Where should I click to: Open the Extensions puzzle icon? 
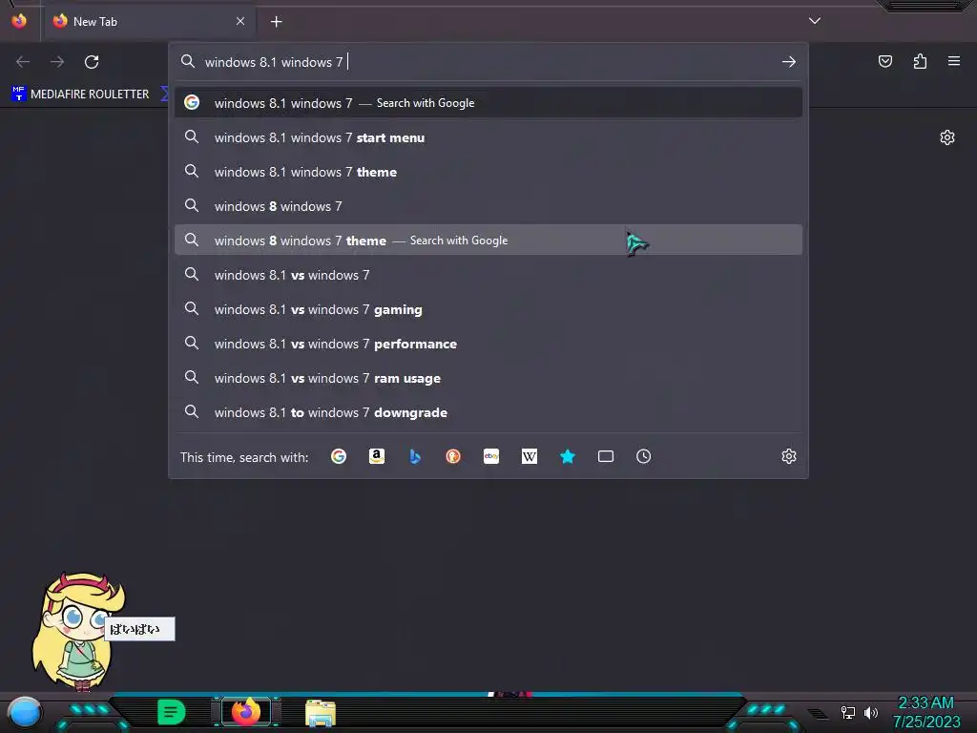(x=920, y=61)
